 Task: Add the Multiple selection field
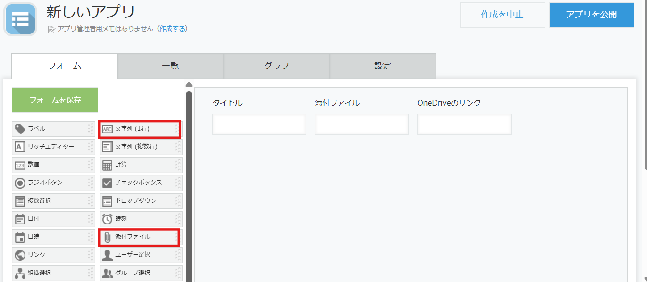[53, 201]
